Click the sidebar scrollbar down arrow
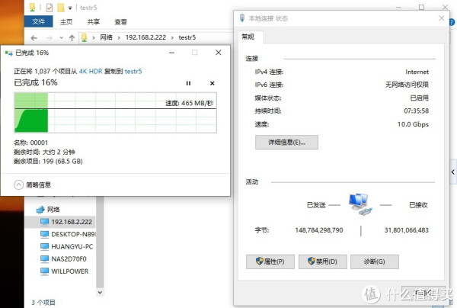Screen dimensions: 457x308 98,290
